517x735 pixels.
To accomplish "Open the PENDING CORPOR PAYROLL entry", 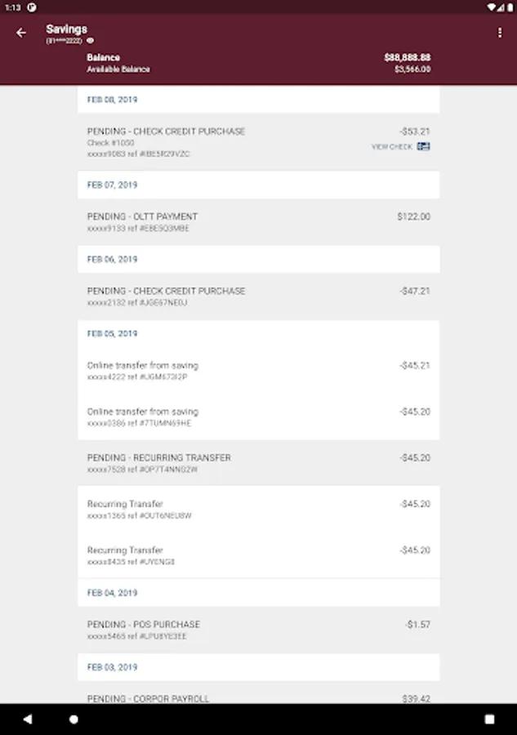I will pyautogui.click(x=258, y=698).
